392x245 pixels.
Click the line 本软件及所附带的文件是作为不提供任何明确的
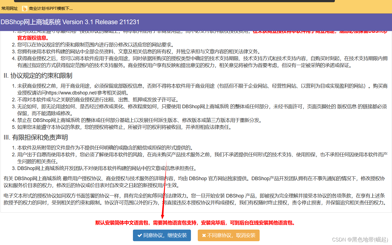105,148
